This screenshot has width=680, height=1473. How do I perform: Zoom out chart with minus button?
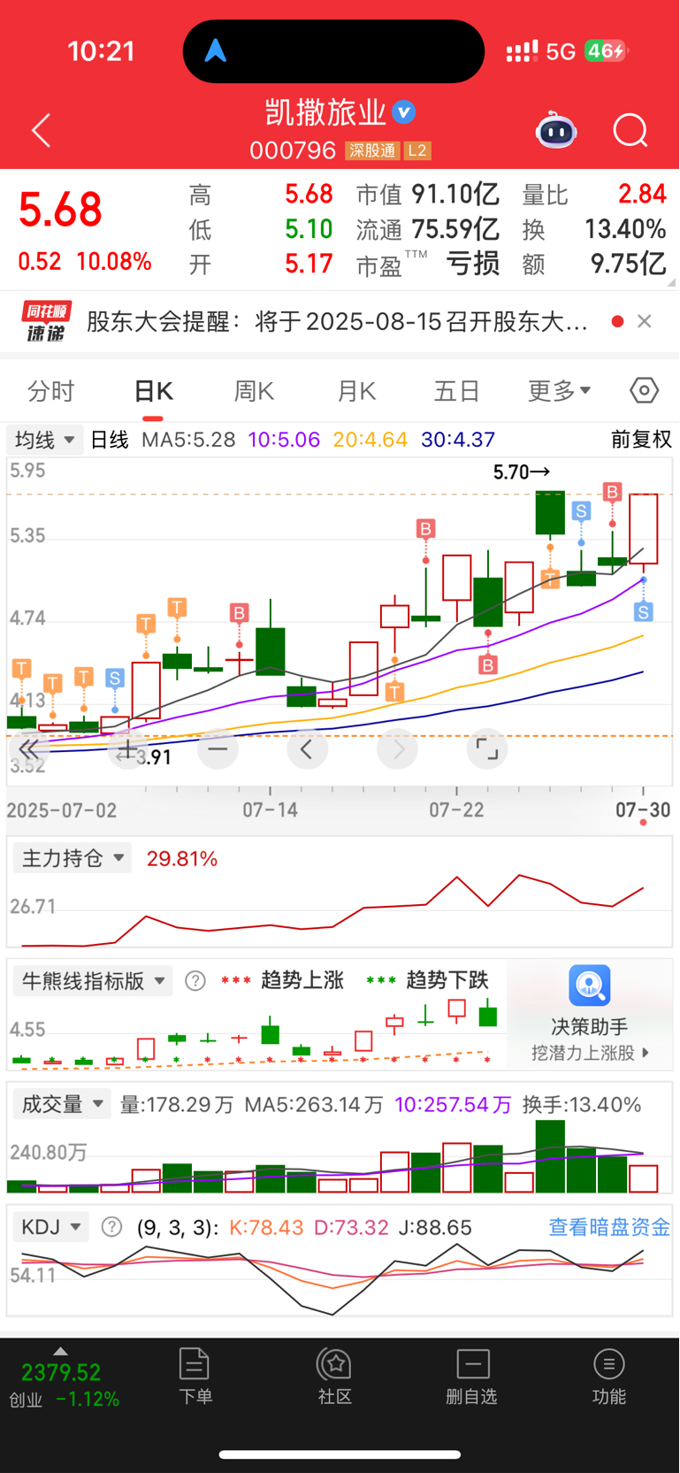(x=218, y=749)
